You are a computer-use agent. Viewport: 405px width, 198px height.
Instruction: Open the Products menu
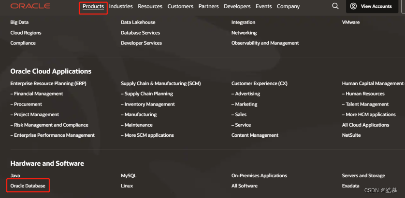pyautogui.click(x=93, y=6)
